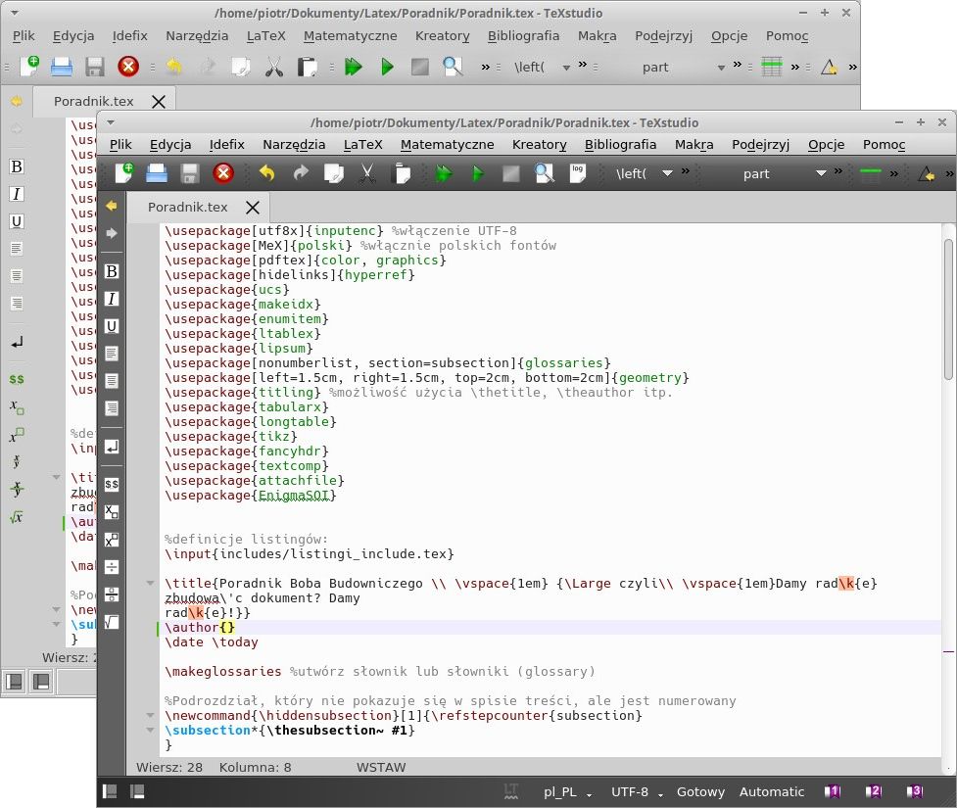957x808 pixels.
Task: Insert square root using sidebar icon
Action: [x=112, y=621]
